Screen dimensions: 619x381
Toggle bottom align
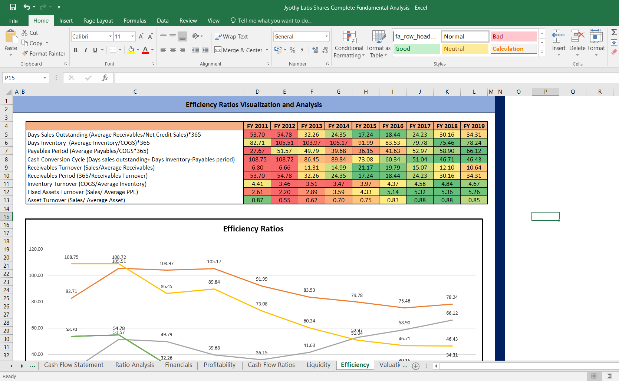[x=182, y=36]
